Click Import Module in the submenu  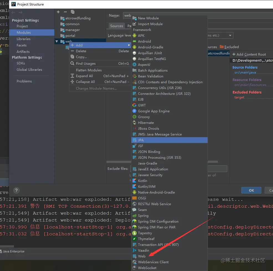click(x=169, y=24)
